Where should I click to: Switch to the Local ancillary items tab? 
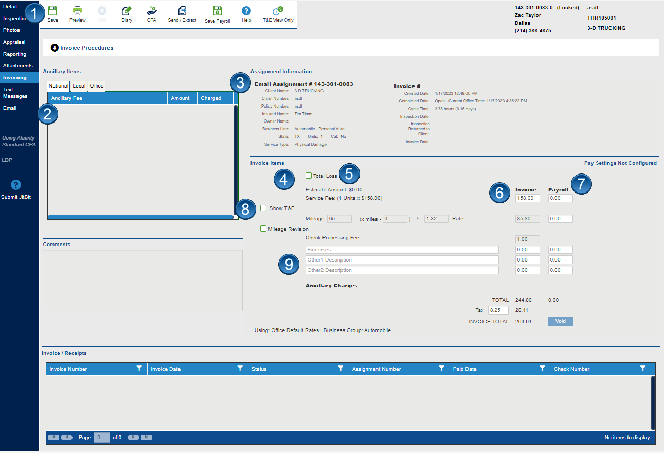[79, 86]
